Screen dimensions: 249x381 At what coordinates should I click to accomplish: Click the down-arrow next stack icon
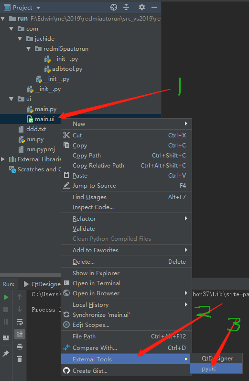pos(20,309)
